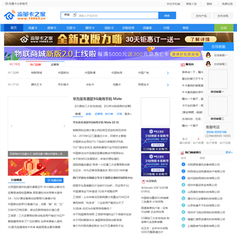Click the lower 318物联卡采购节 ad
Viewport: 237px width, 237px height.
click(155, 165)
